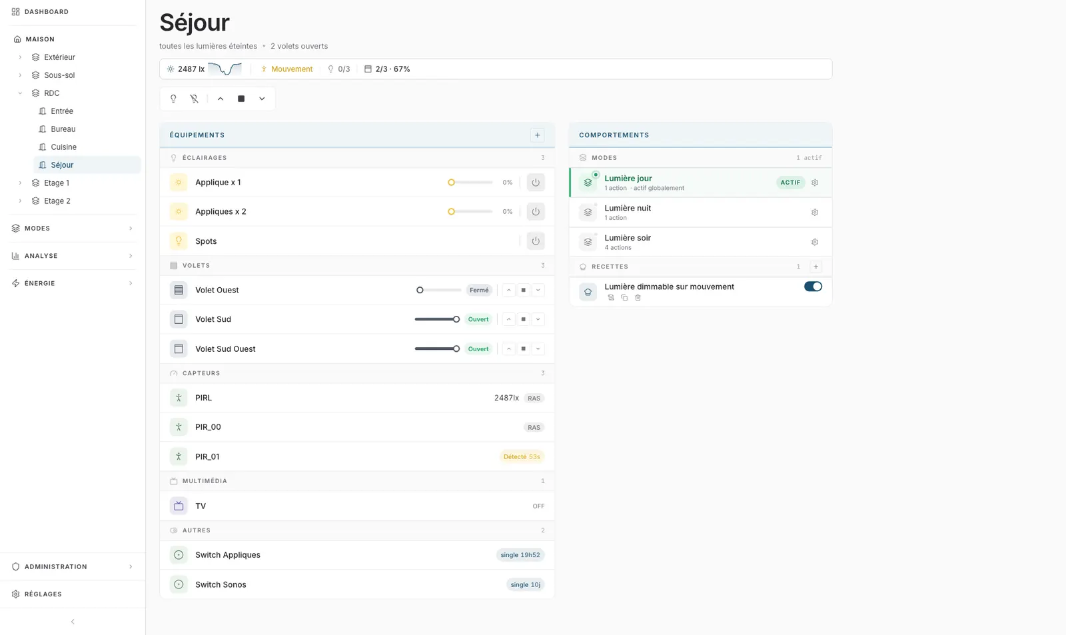1066x635 pixels.
Task: Open the PIR_01 sensor row
Action: (x=357, y=456)
